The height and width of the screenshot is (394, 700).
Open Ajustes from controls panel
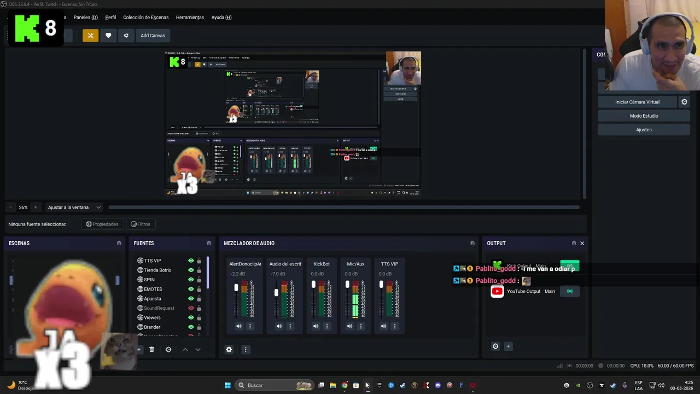tap(644, 130)
